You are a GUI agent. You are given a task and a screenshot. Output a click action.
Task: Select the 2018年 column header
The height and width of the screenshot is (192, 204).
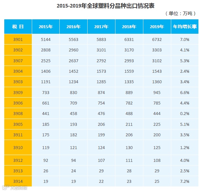(129, 27)
